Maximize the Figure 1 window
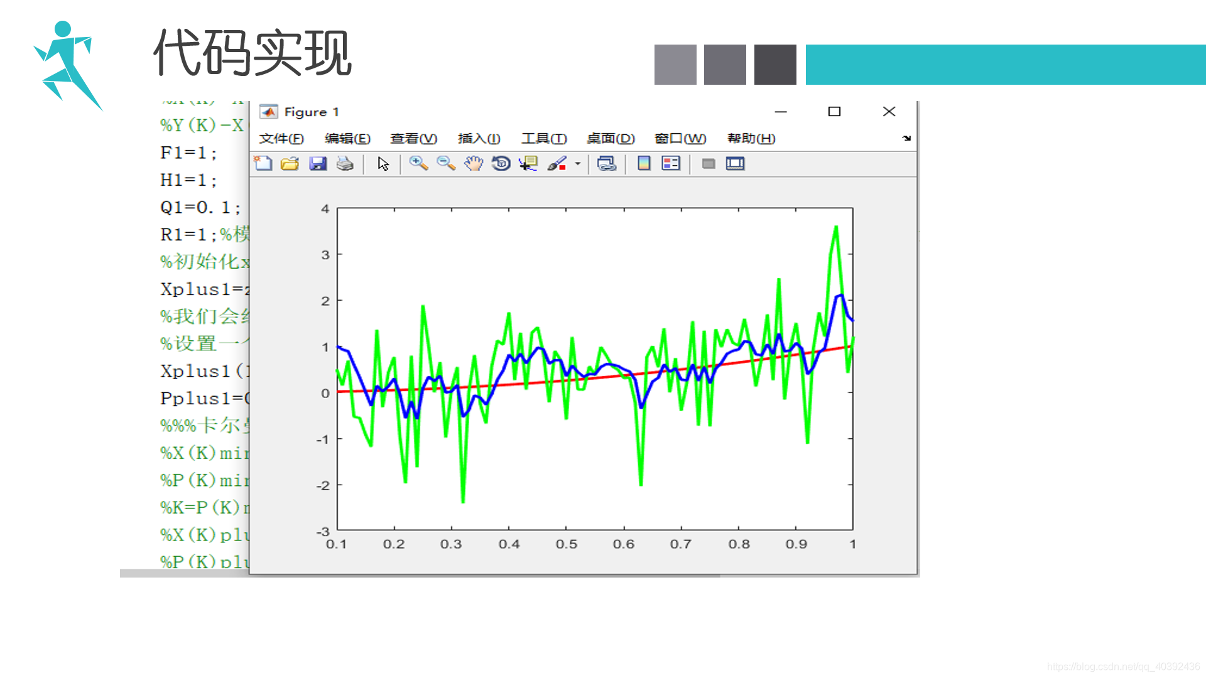The image size is (1206, 678). (x=834, y=112)
